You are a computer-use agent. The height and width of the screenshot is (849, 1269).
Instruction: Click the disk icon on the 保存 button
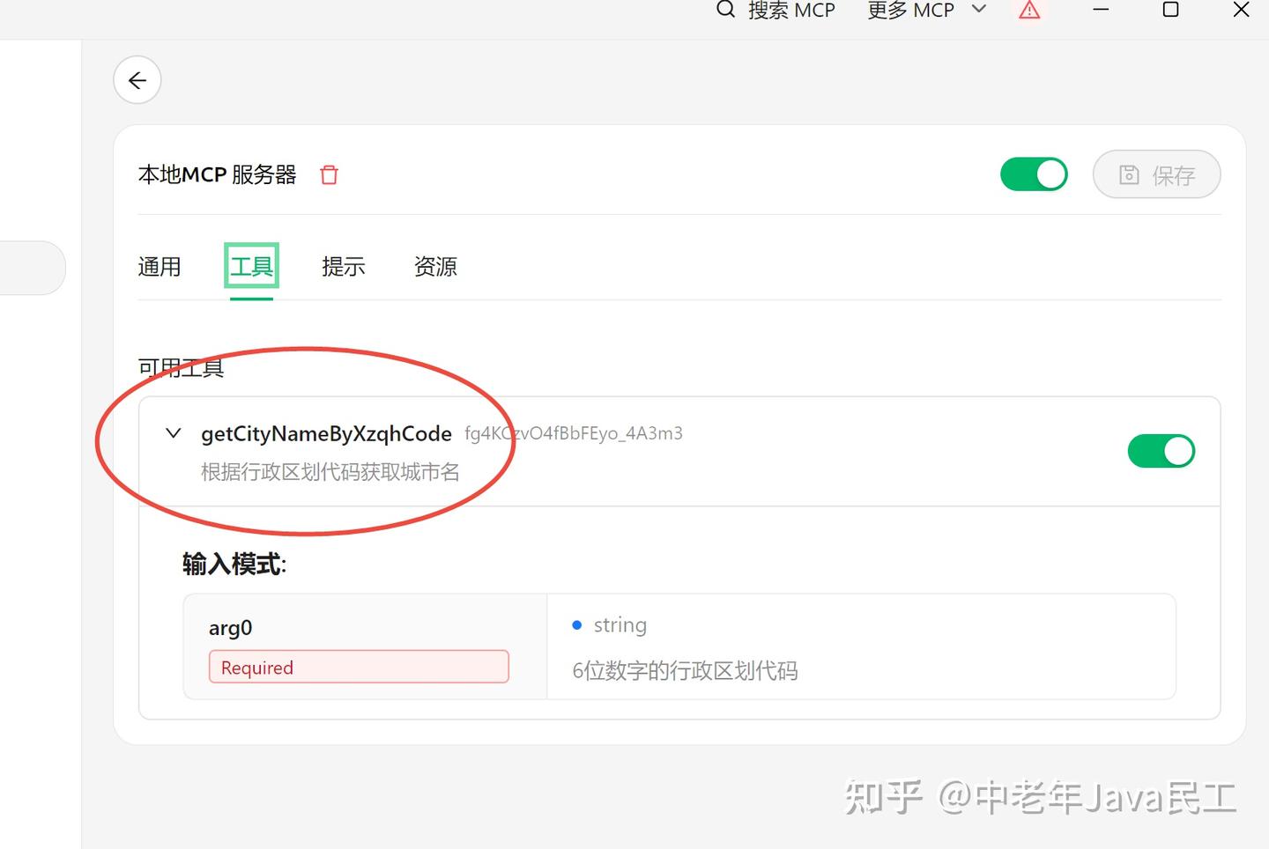[1129, 174]
